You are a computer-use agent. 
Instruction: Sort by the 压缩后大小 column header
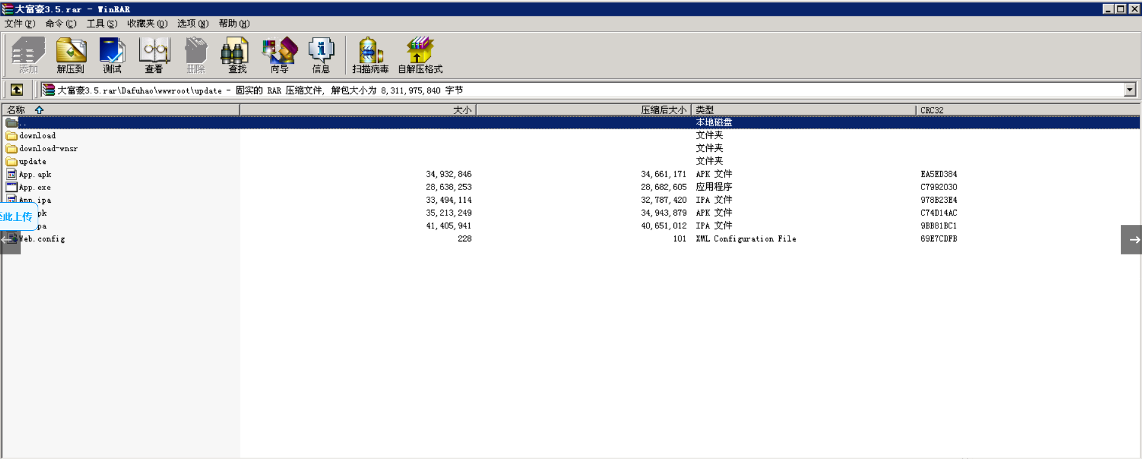click(x=584, y=110)
